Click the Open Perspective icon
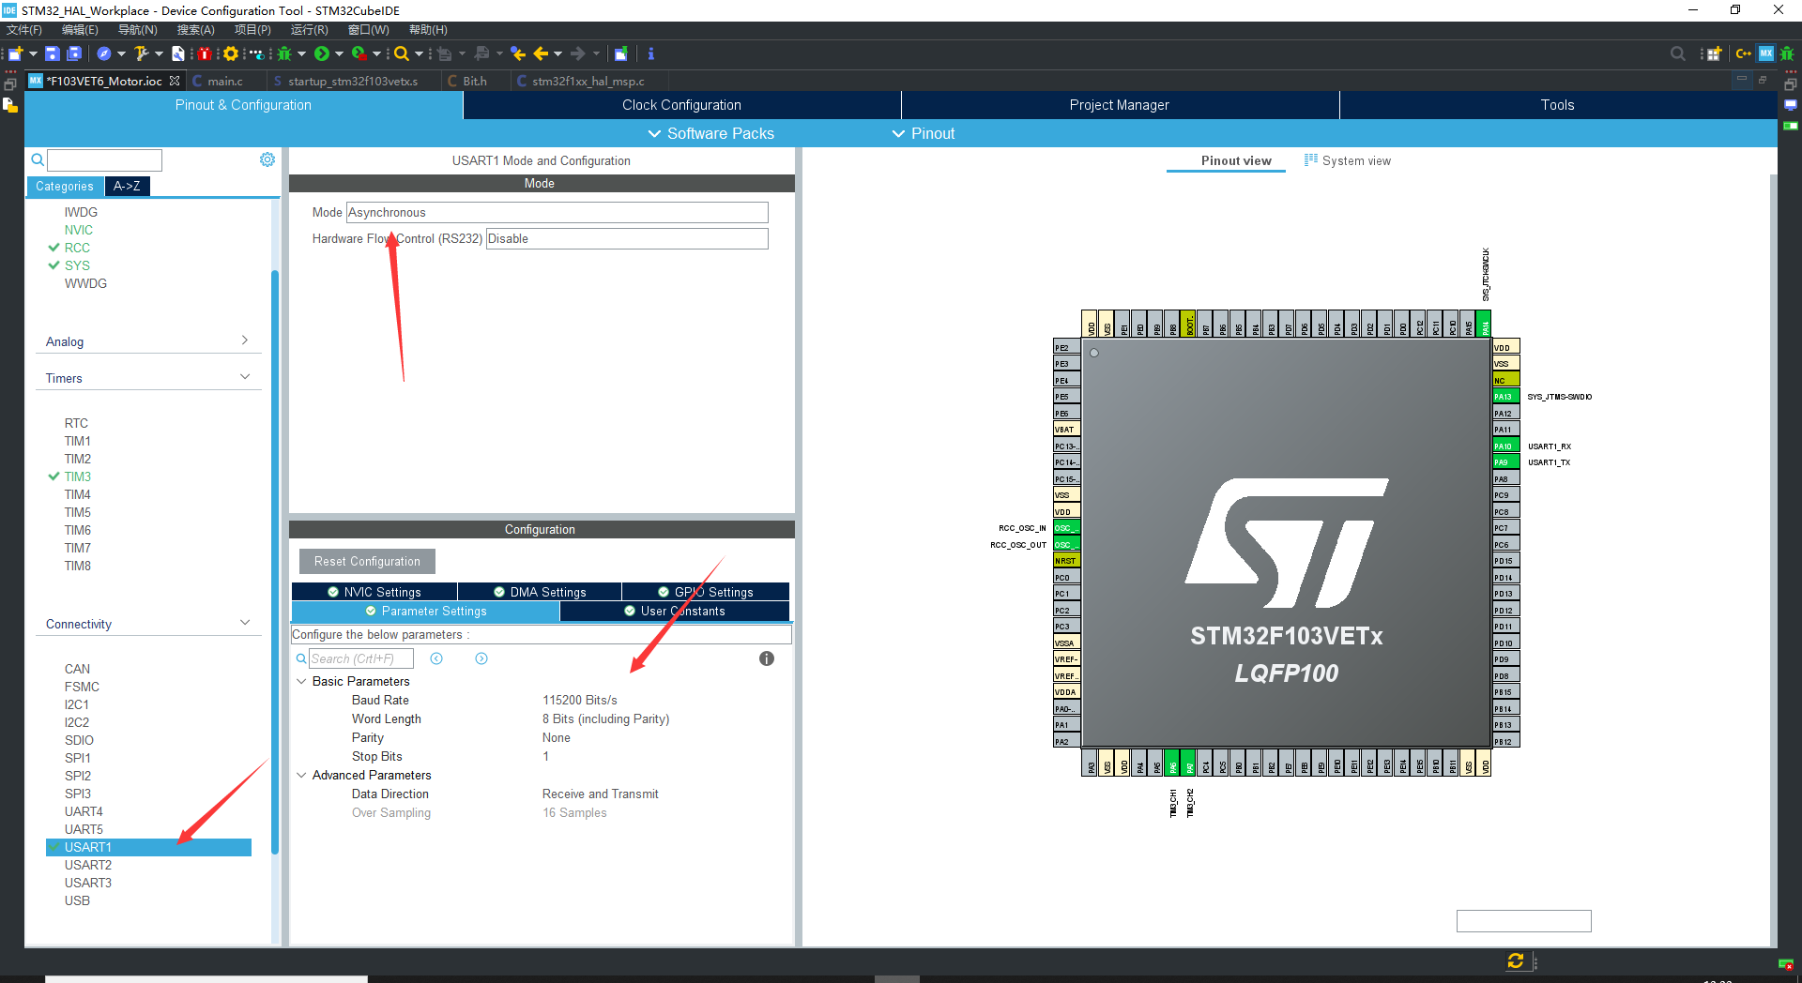This screenshot has height=983, width=1802. pos(1714,53)
